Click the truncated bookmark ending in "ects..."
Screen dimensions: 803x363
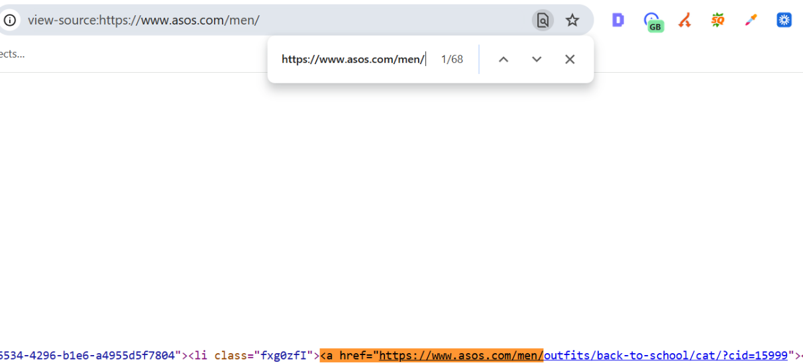(12, 54)
